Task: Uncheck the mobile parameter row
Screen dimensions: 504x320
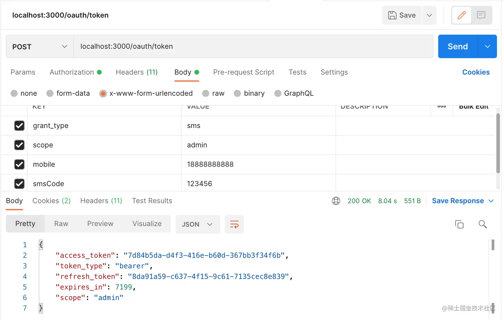Action: tap(19, 164)
